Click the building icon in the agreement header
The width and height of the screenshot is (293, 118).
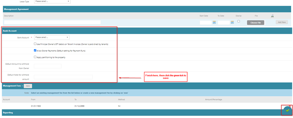click(x=273, y=16)
